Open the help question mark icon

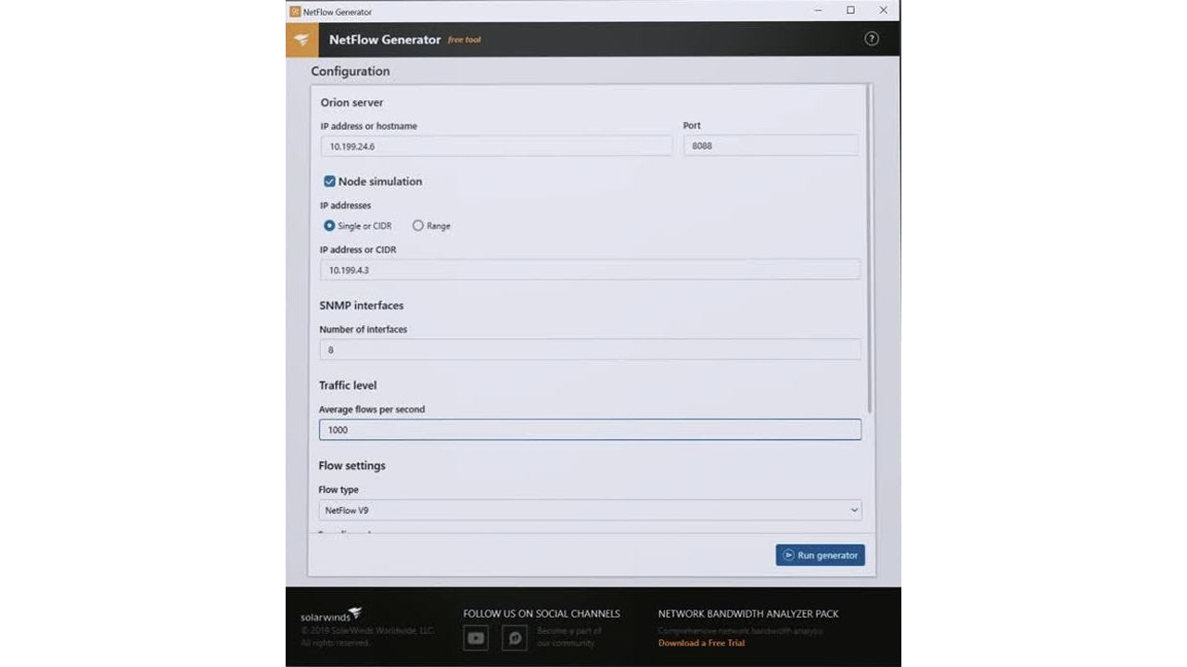[872, 39]
